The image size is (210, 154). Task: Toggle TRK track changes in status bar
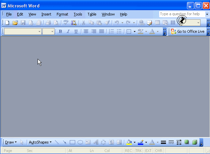pyautogui.click(x=139, y=151)
